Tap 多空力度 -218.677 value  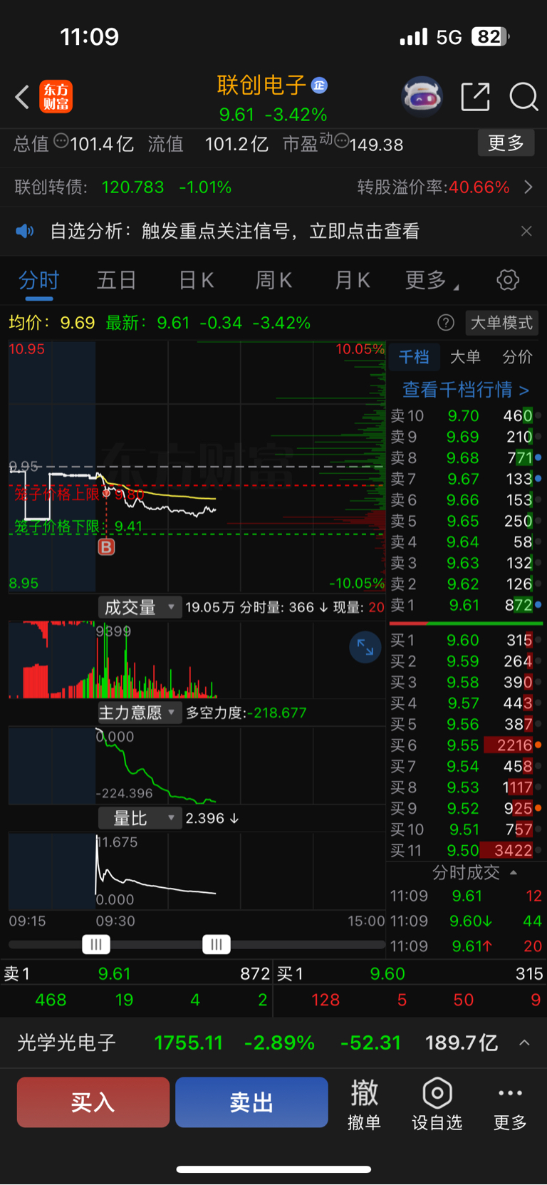pos(276,713)
